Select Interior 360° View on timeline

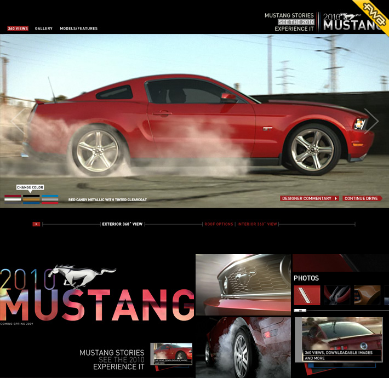coord(257,224)
